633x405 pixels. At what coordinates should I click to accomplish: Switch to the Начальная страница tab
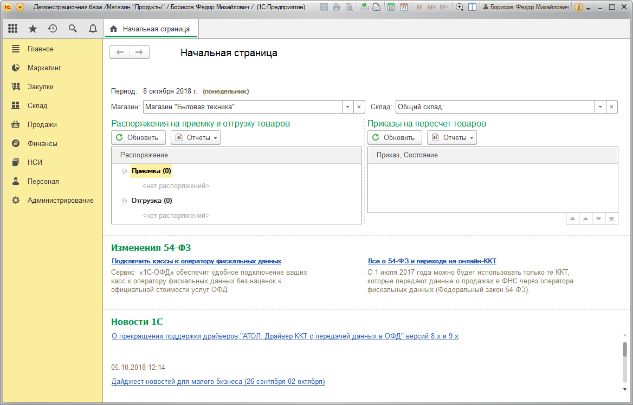point(151,29)
